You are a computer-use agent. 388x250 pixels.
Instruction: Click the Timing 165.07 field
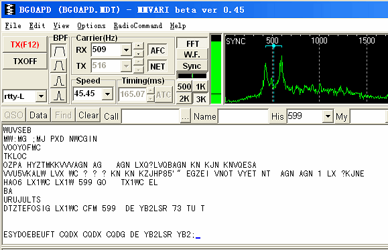point(133,94)
